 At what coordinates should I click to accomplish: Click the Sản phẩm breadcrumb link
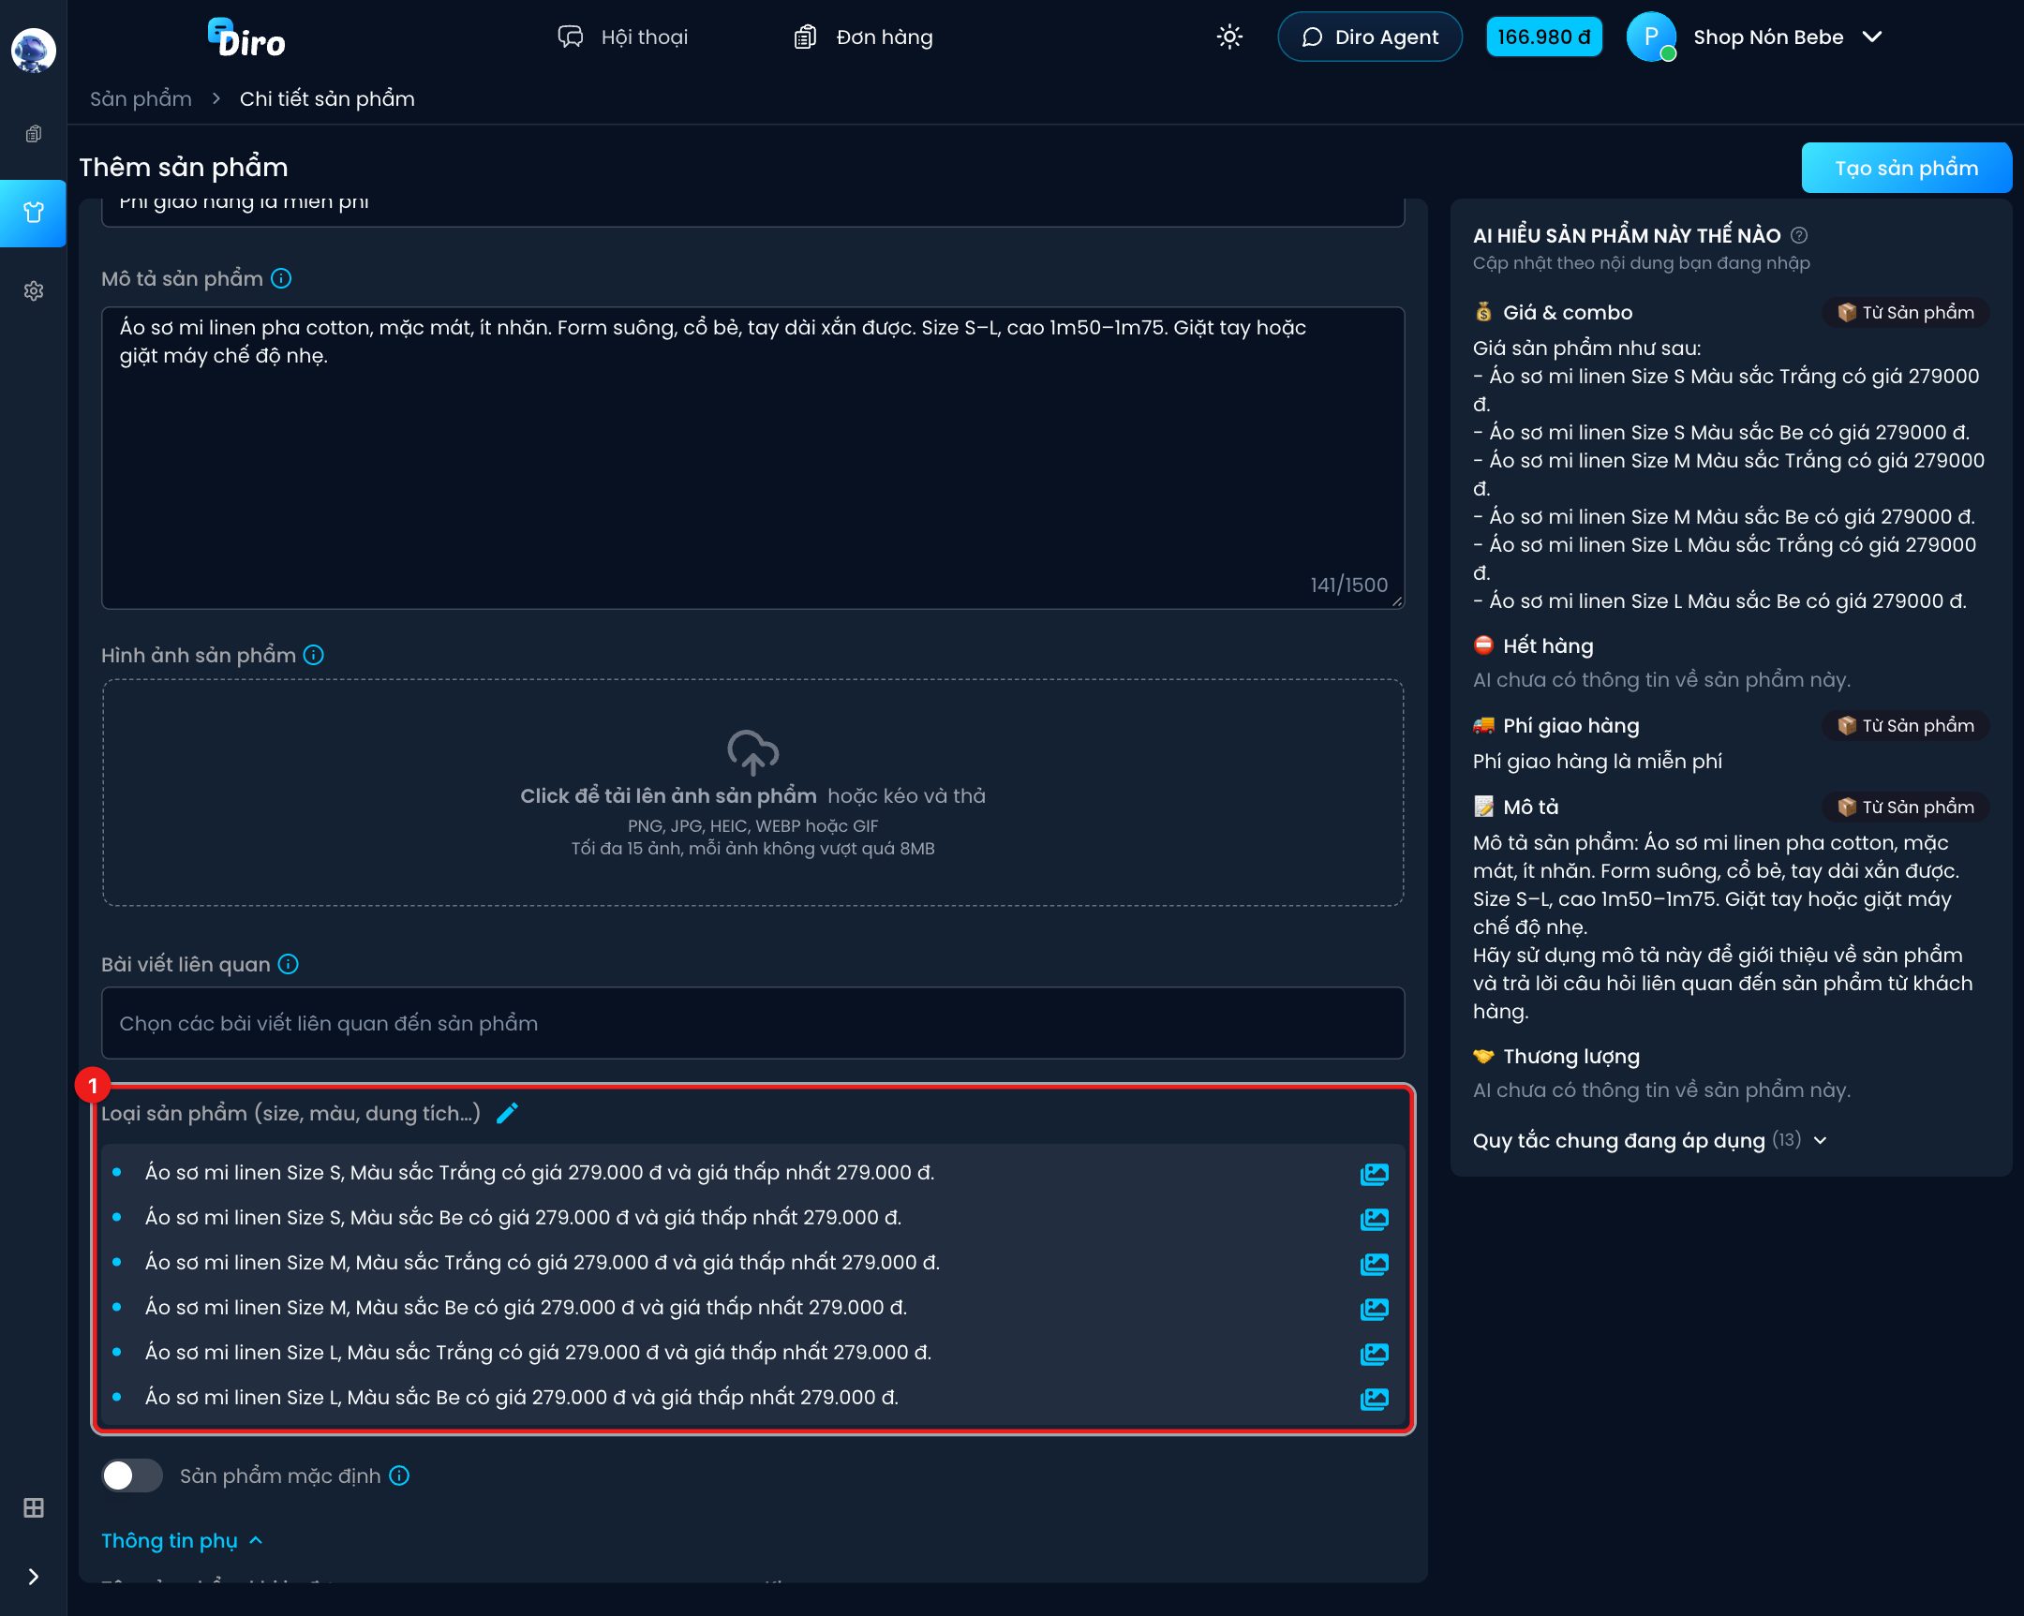141,98
